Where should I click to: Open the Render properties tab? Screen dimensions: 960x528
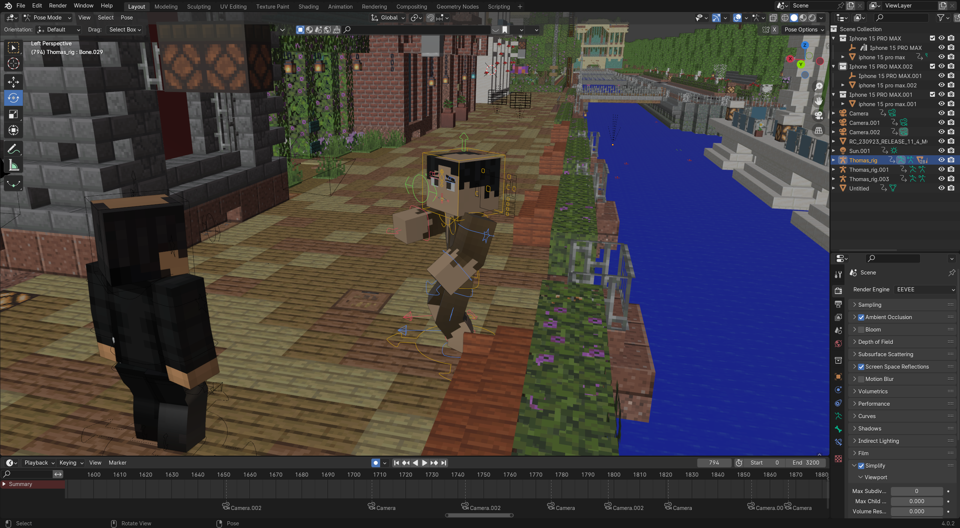click(838, 291)
